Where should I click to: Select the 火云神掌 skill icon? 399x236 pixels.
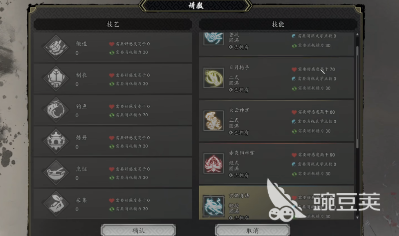click(x=213, y=121)
